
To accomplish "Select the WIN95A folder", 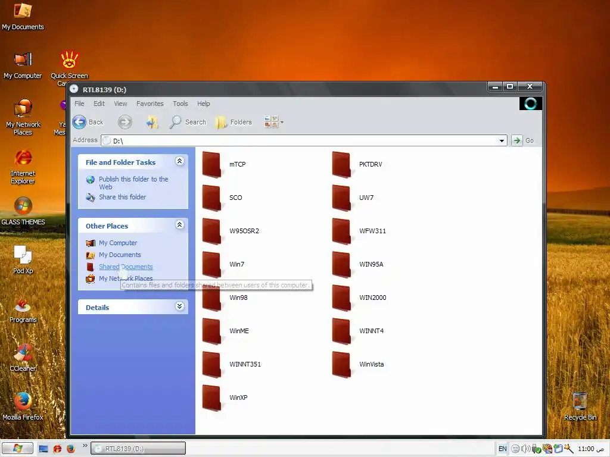I will [x=358, y=265].
